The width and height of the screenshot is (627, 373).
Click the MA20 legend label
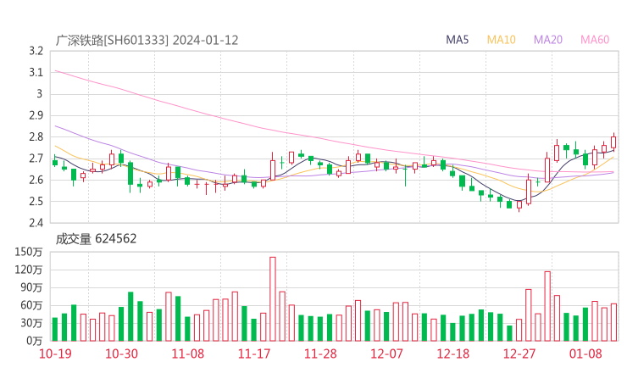[x=548, y=40]
